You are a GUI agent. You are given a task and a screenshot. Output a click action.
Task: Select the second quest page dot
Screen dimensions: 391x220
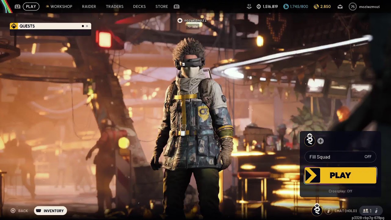(87, 26)
